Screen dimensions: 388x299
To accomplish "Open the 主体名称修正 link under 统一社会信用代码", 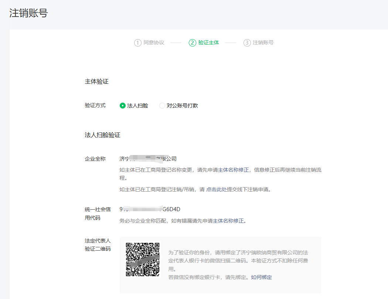I will pyautogui.click(x=228, y=221).
